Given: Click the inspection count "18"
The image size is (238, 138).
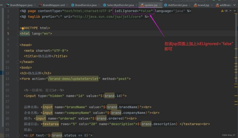Looking at the screenshot, I should (x=226, y=11).
